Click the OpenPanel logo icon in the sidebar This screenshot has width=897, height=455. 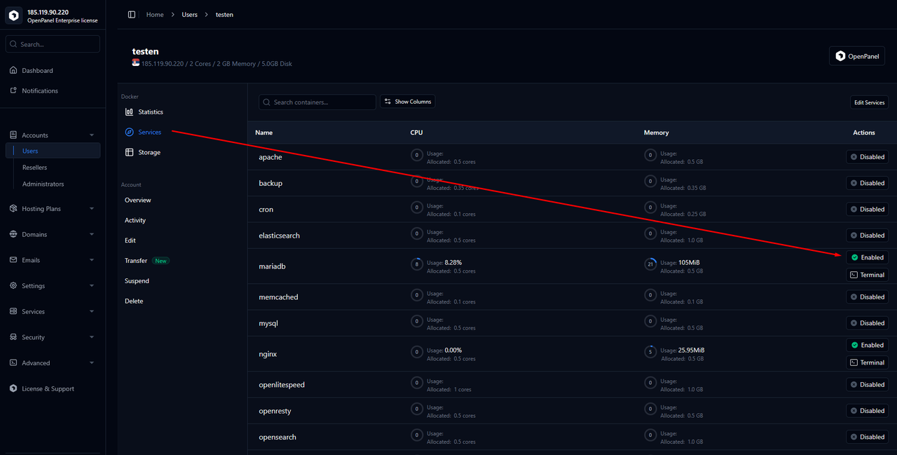[14, 15]
